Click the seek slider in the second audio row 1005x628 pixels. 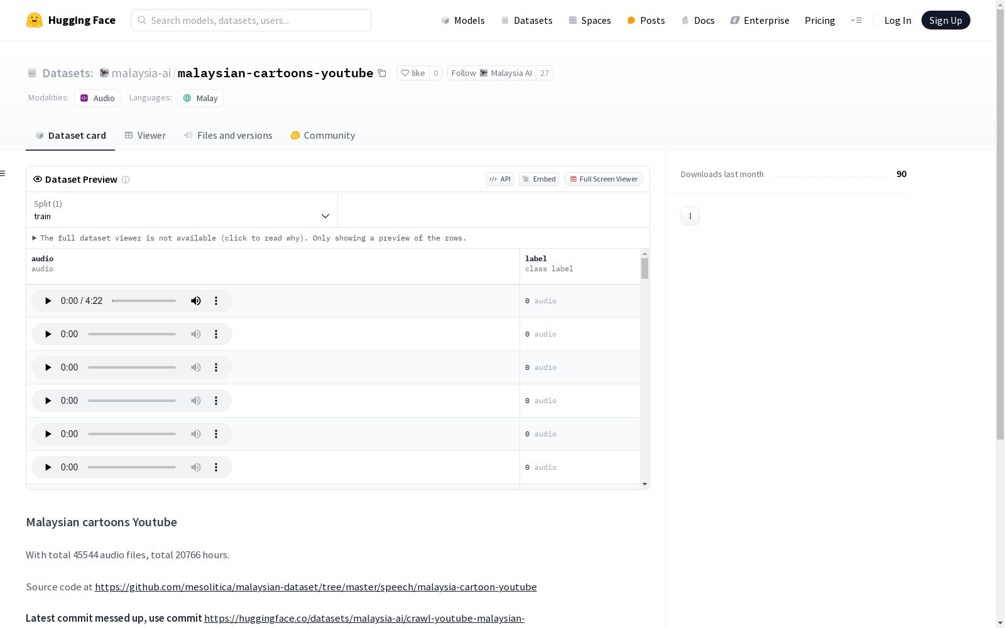click(x=132, y=334)
